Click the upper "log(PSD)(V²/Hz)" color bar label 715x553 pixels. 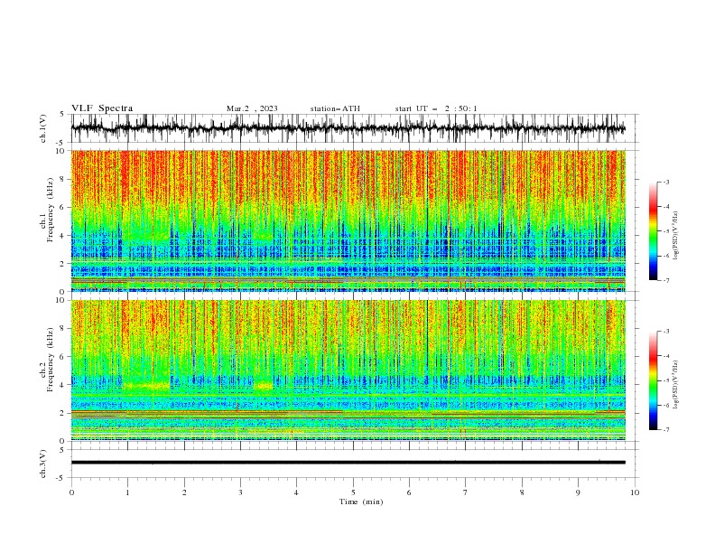[x=675, y=236]
